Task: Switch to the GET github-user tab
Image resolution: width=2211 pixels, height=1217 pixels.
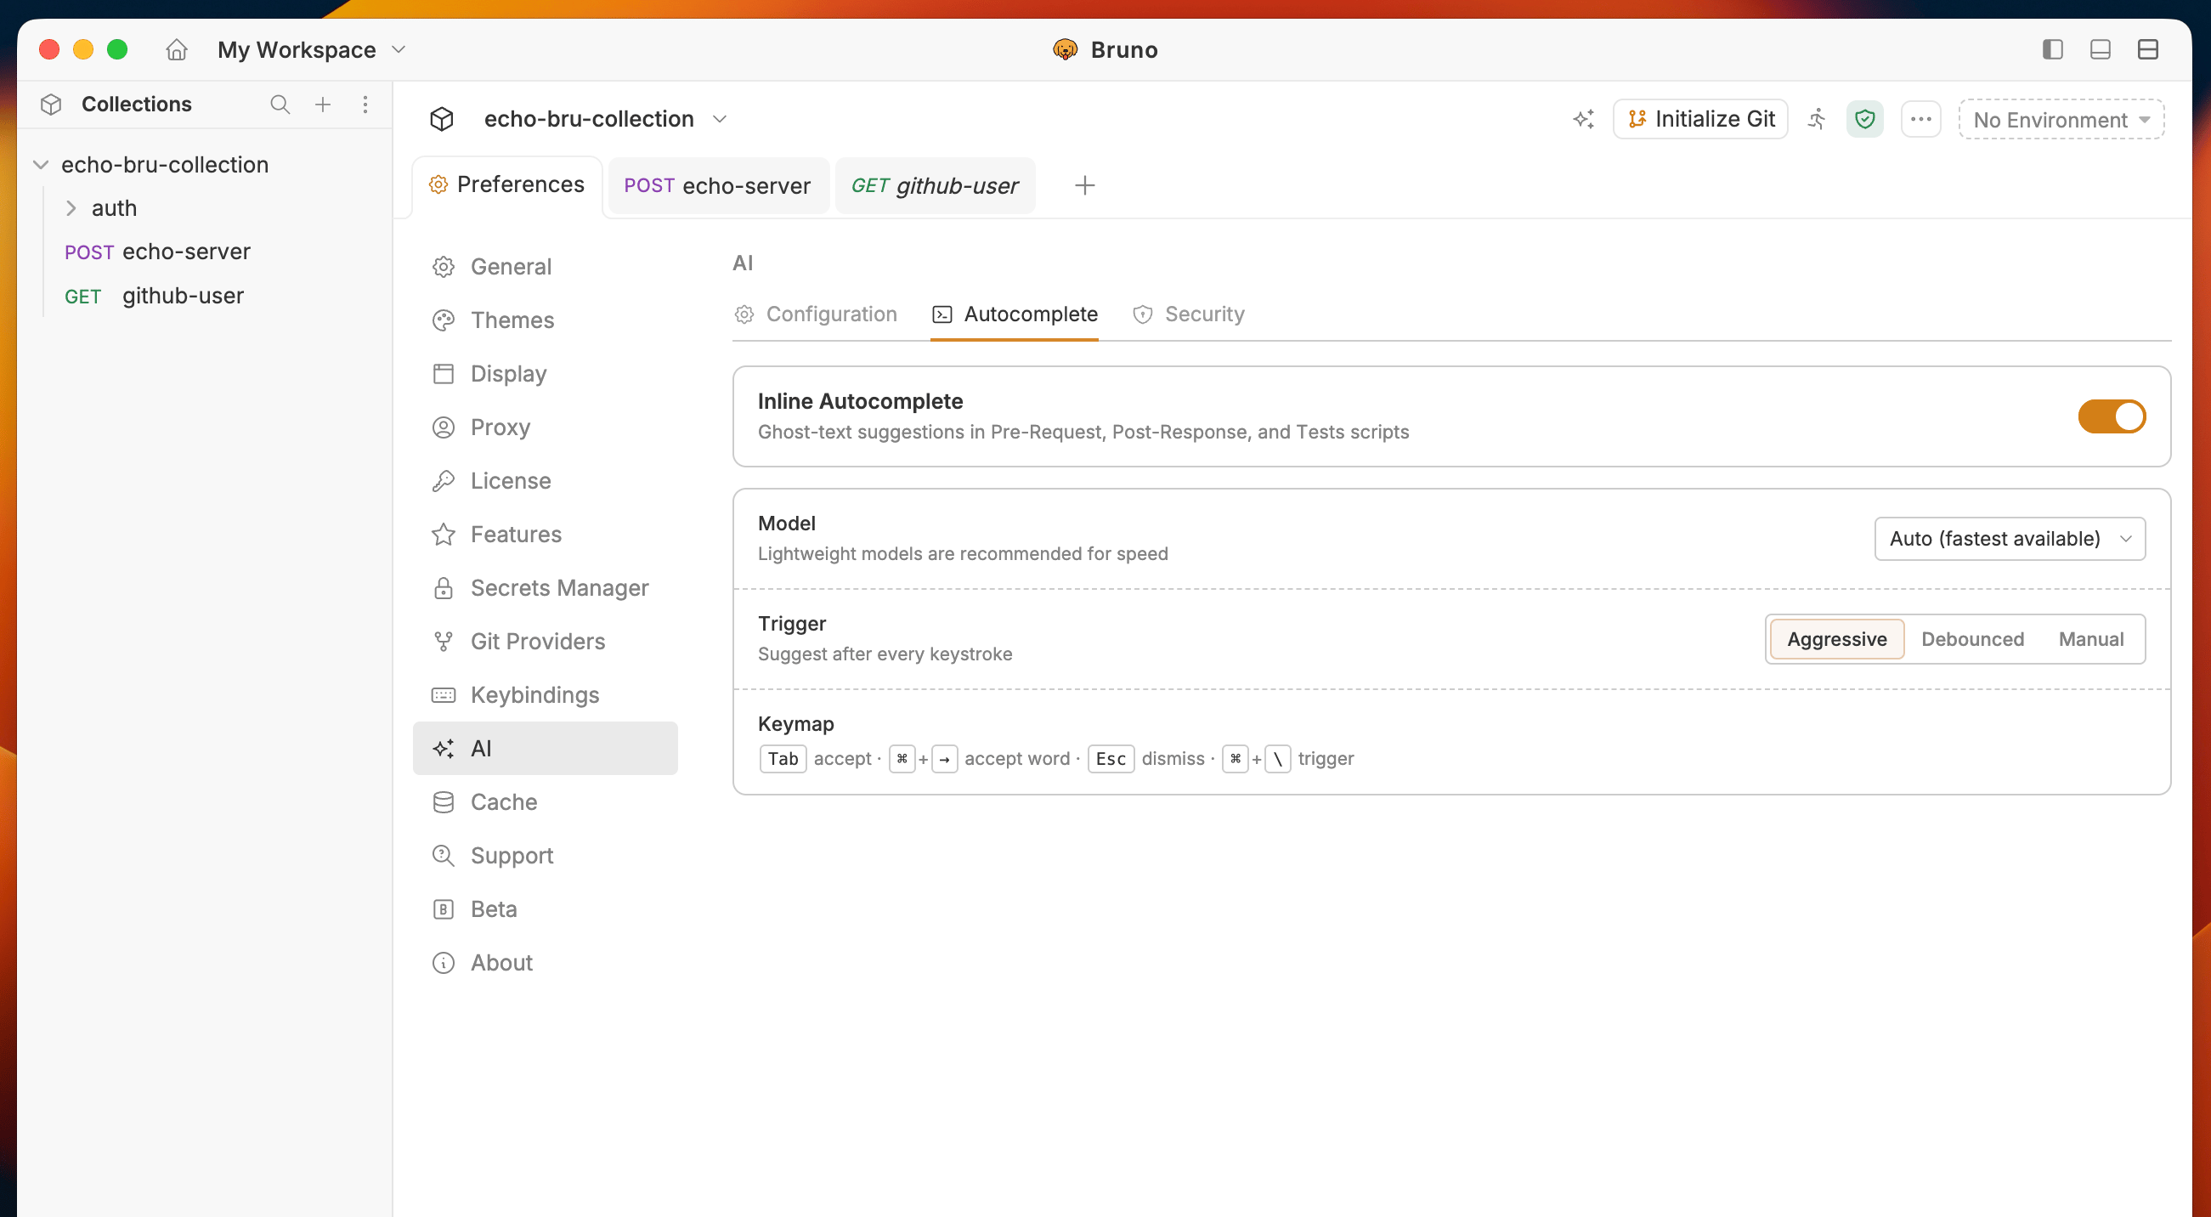Action: point(936,185)
